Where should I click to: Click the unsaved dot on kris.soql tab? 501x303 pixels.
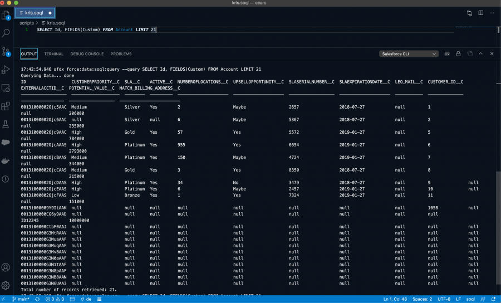pyautogui.click(x=50, y=13)
